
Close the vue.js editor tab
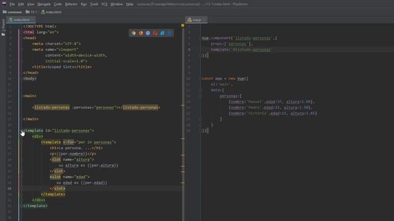204,20
